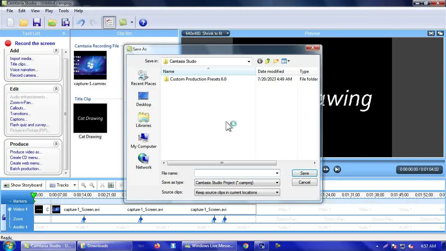
Task: Click the Save button in the dialog
Action: tap(305, 173)
